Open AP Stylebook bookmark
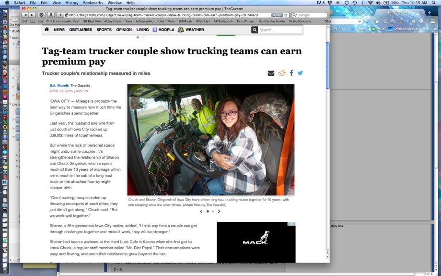 (x=223, y=21)
